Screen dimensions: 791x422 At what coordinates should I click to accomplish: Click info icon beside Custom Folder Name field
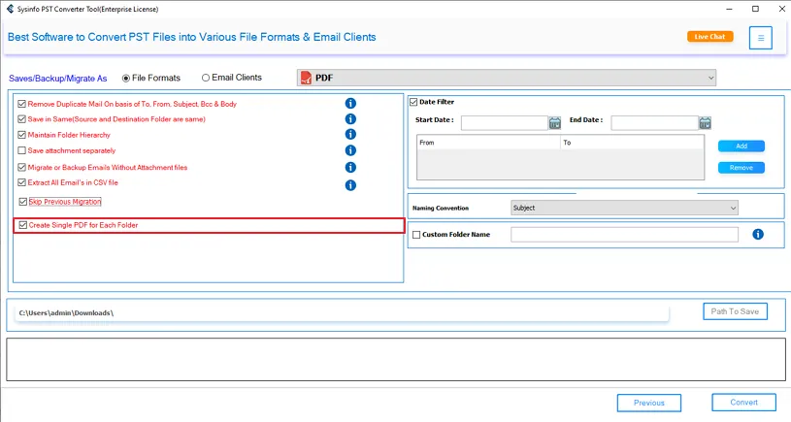[x=758, y=235]
